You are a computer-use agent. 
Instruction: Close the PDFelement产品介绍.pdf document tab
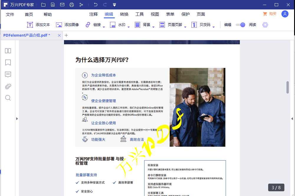tap(59, 35)
